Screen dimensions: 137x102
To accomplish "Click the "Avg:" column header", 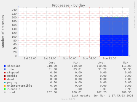I will tap(101, 63).
